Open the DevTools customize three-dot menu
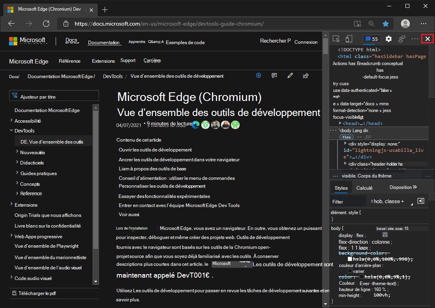 click(414, 39)
